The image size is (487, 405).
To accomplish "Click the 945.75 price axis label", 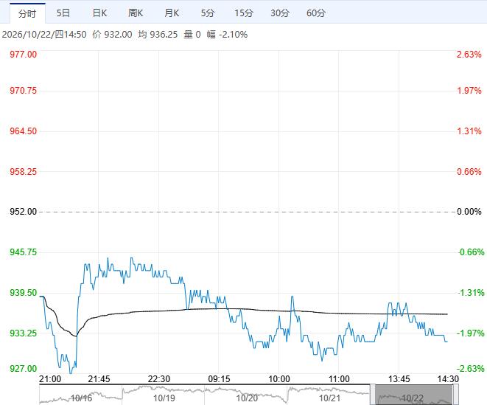I will (23, 252).
